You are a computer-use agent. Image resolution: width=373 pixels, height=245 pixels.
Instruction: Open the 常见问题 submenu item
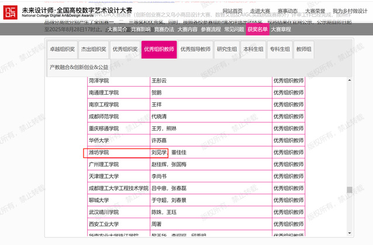234,29
